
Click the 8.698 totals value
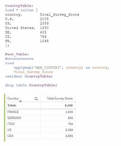point(69,105)
